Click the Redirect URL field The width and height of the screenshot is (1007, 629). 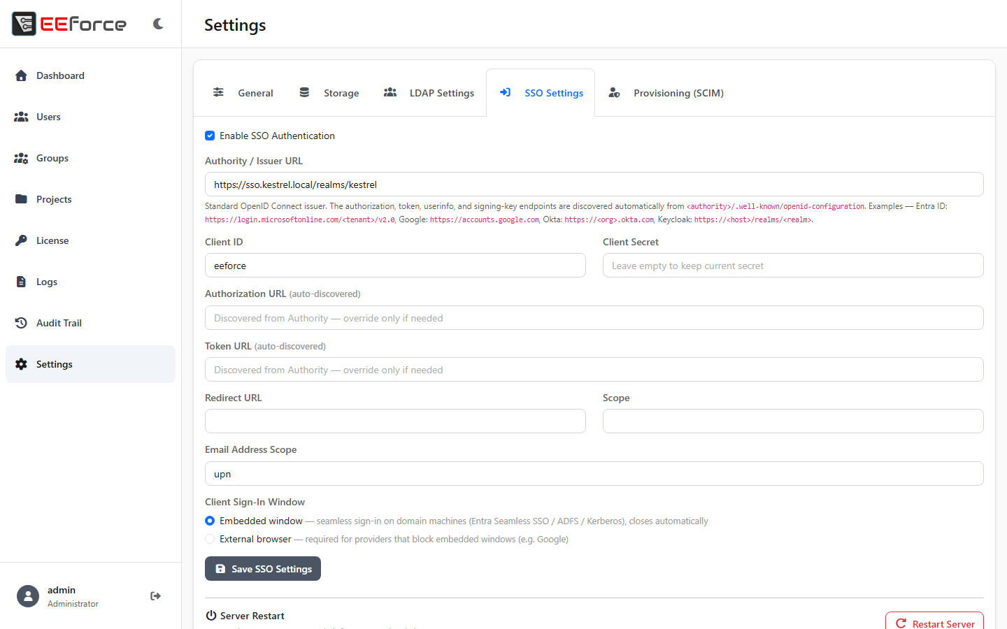pos(395,421)
